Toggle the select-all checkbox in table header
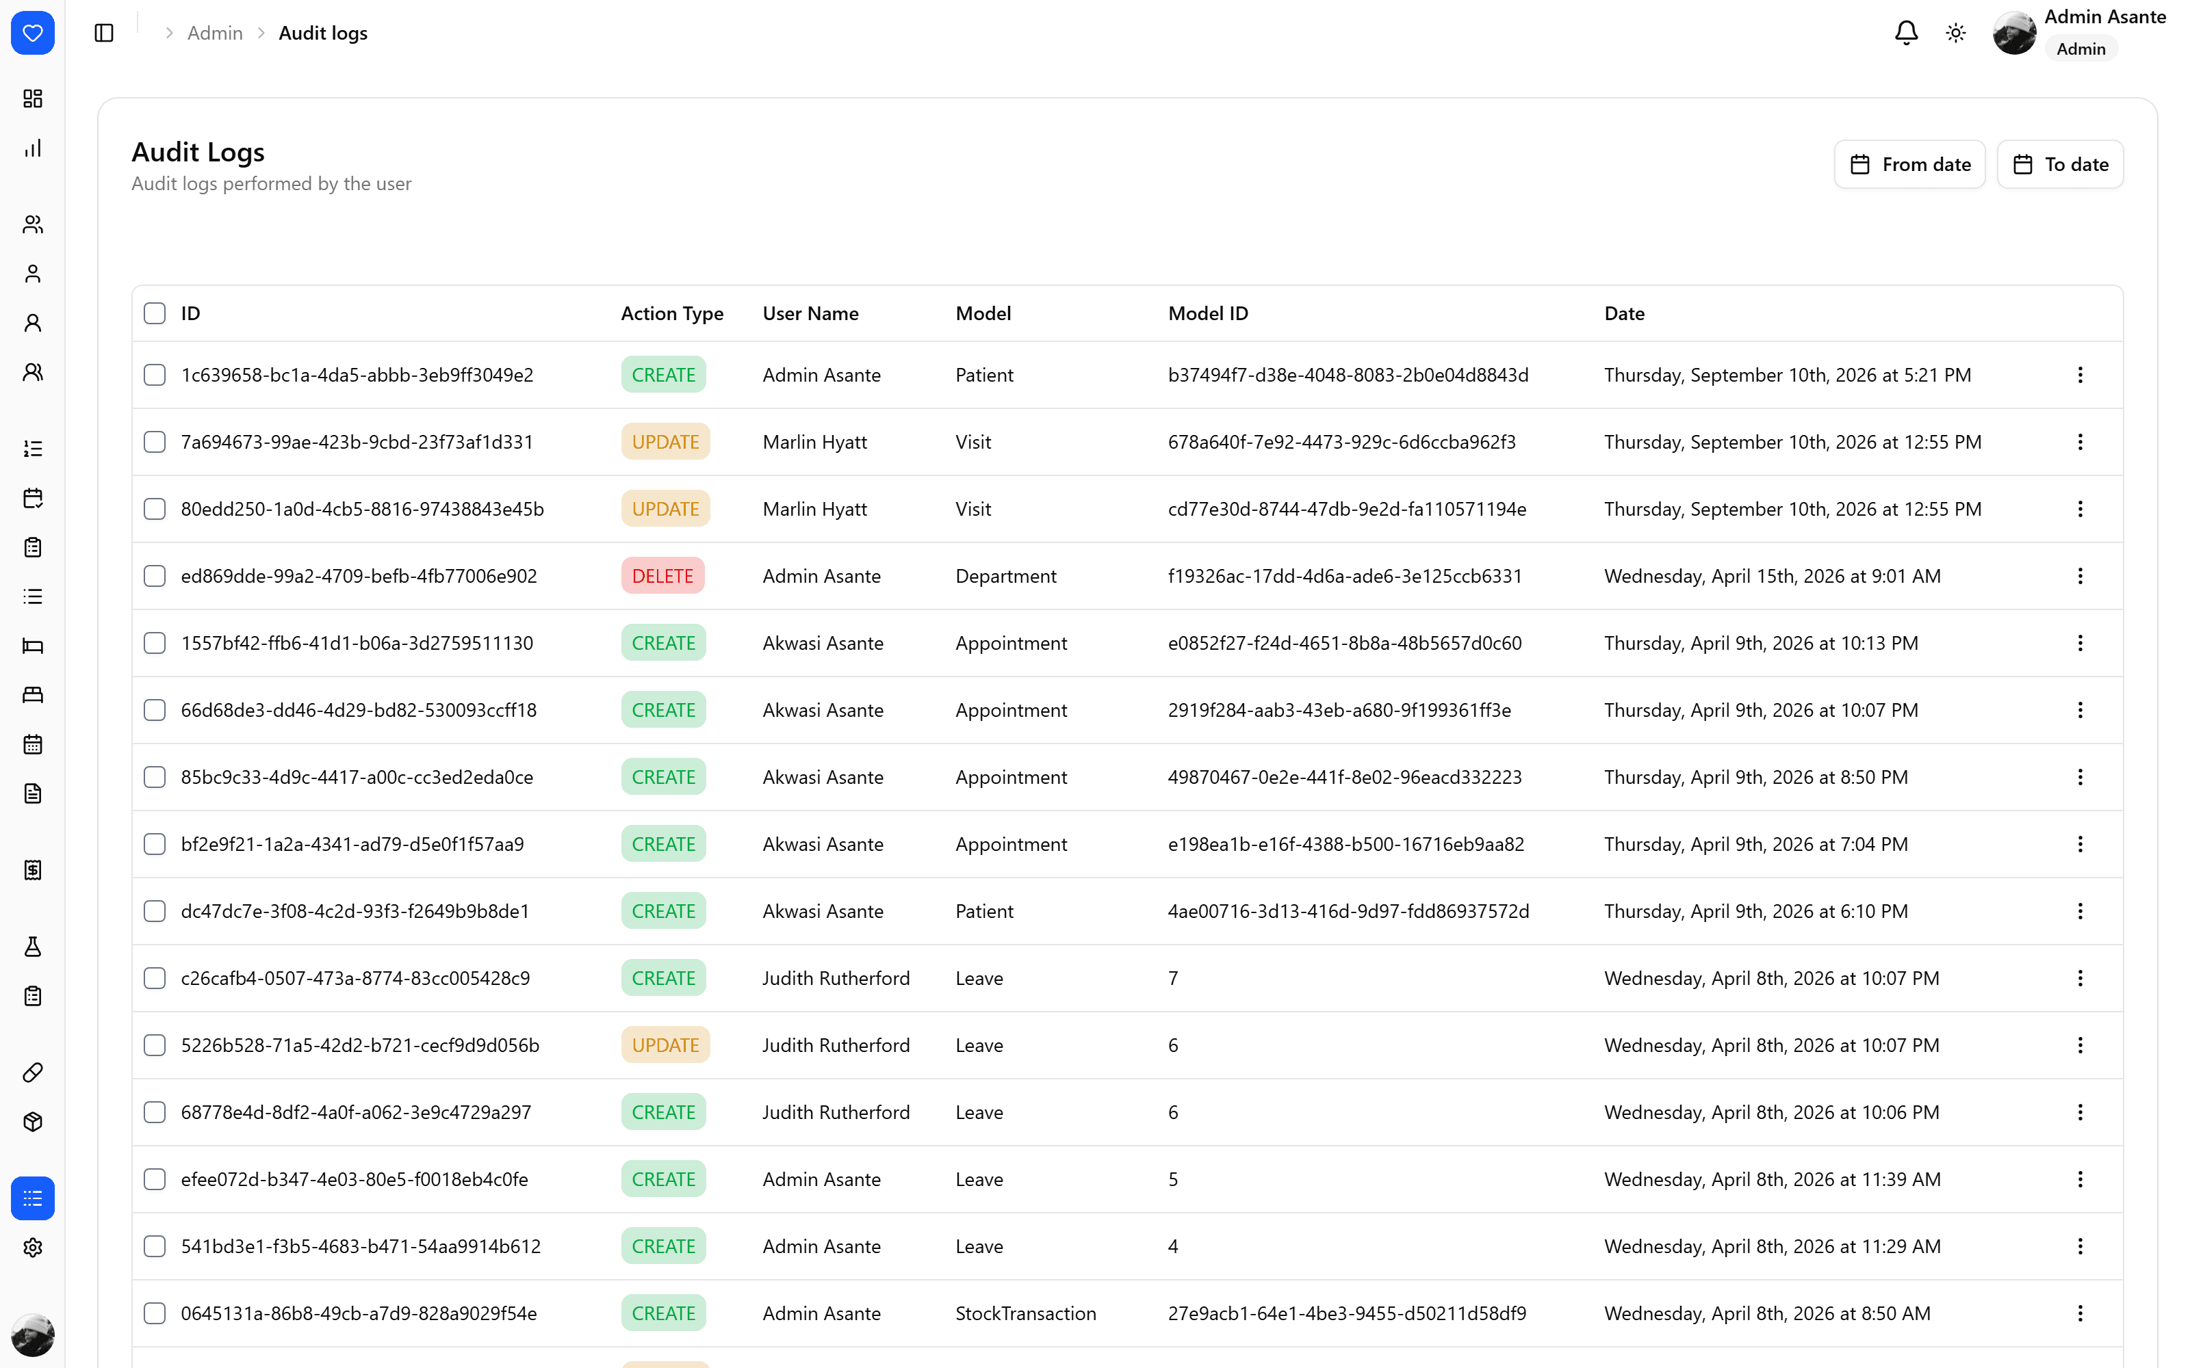2190x1368 pixels. point(155,314)
